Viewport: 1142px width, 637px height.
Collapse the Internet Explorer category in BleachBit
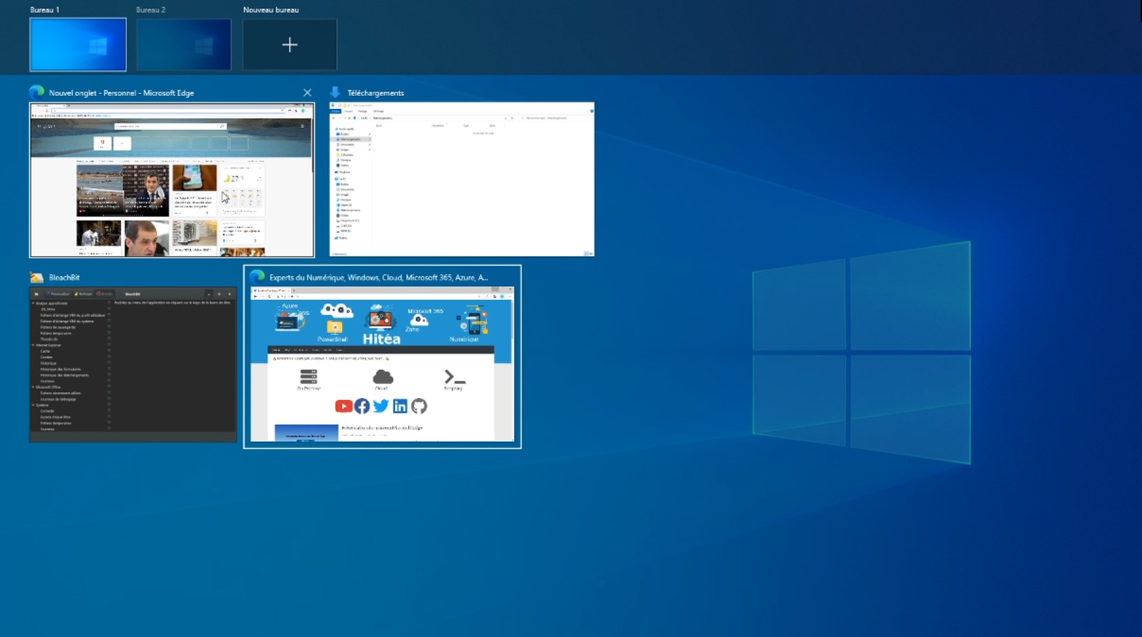pos(33,345)
